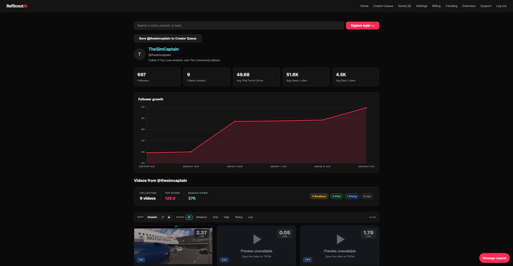The height and width of the screenshot is (266, 513).
Task: Click the 23d age label
Action: [224, 260]
